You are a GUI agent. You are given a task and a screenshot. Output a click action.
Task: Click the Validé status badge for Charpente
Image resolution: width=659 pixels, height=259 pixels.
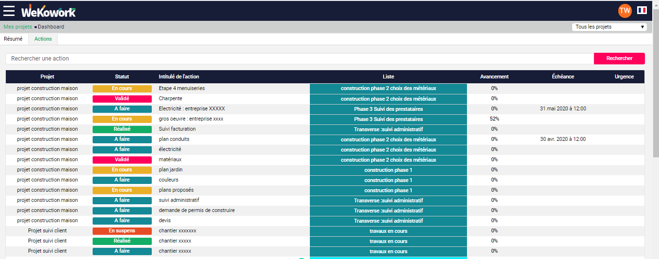(x=122, y=99)
